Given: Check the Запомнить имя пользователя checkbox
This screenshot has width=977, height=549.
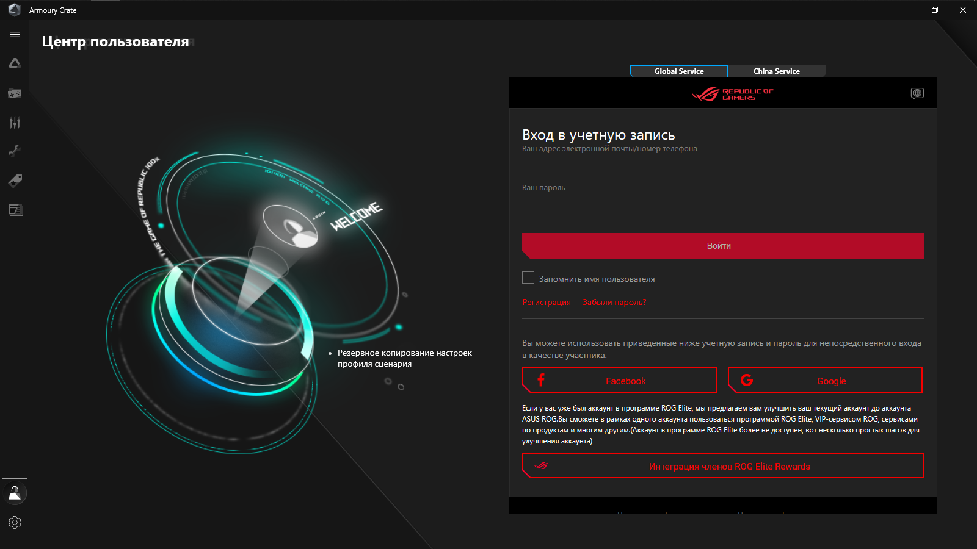Looking at the screenshot, I should pyautogui.click(x=528, y=278).
